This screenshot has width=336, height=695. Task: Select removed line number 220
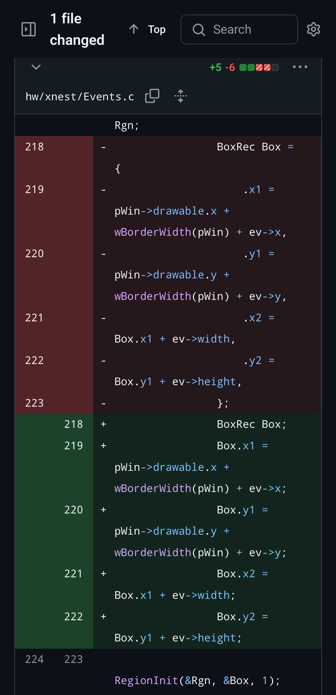tap(34, 253)
